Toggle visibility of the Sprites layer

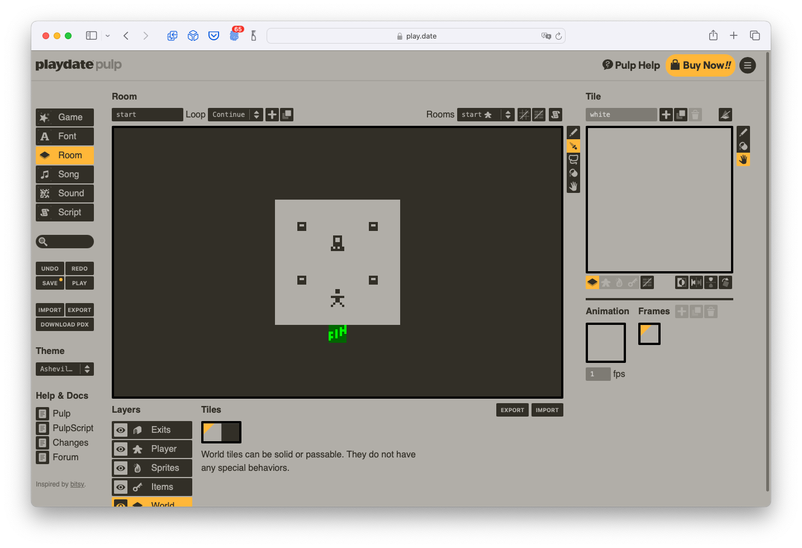(121, 468)
